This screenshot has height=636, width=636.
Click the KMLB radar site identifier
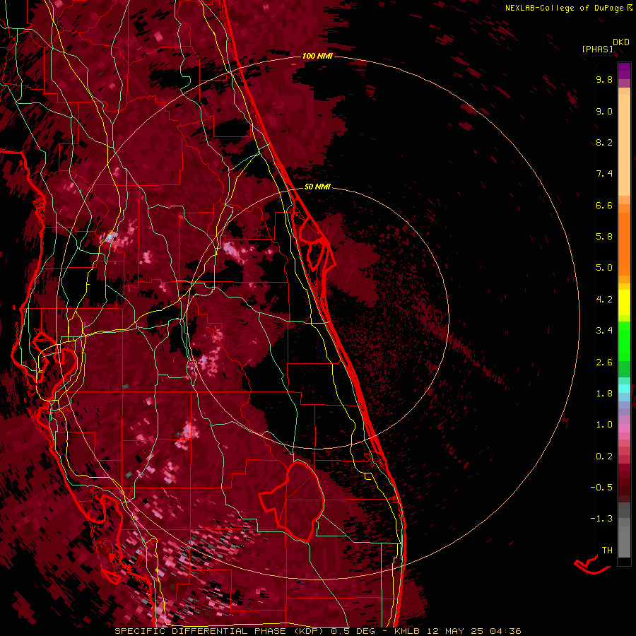pyautogui.click(x=407, y=631)
